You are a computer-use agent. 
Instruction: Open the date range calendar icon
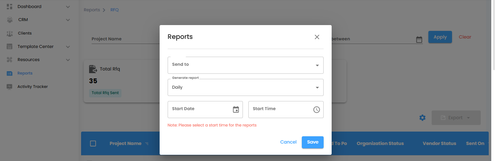[x=419, y=40]
